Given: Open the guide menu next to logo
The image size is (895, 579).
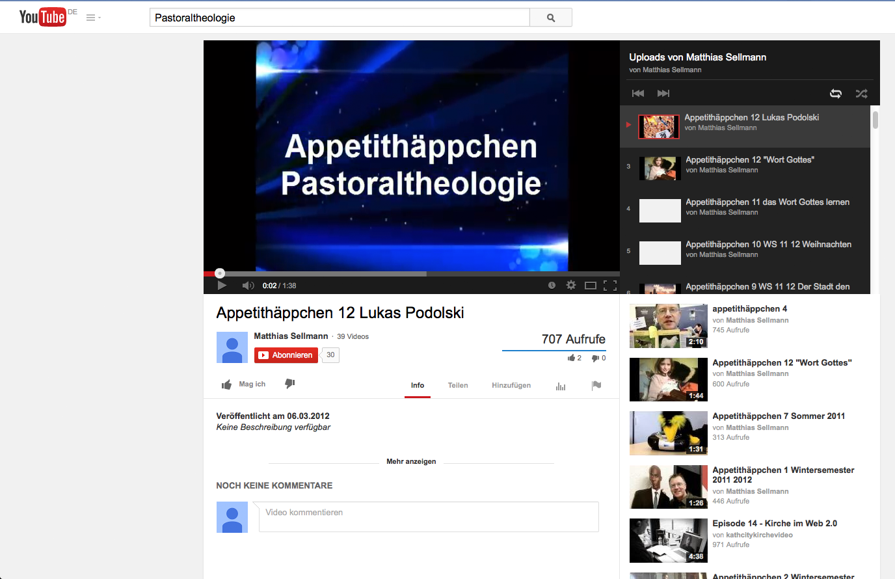Looking at the screenshot, I should pyautogui.click(x=94, y=18).
